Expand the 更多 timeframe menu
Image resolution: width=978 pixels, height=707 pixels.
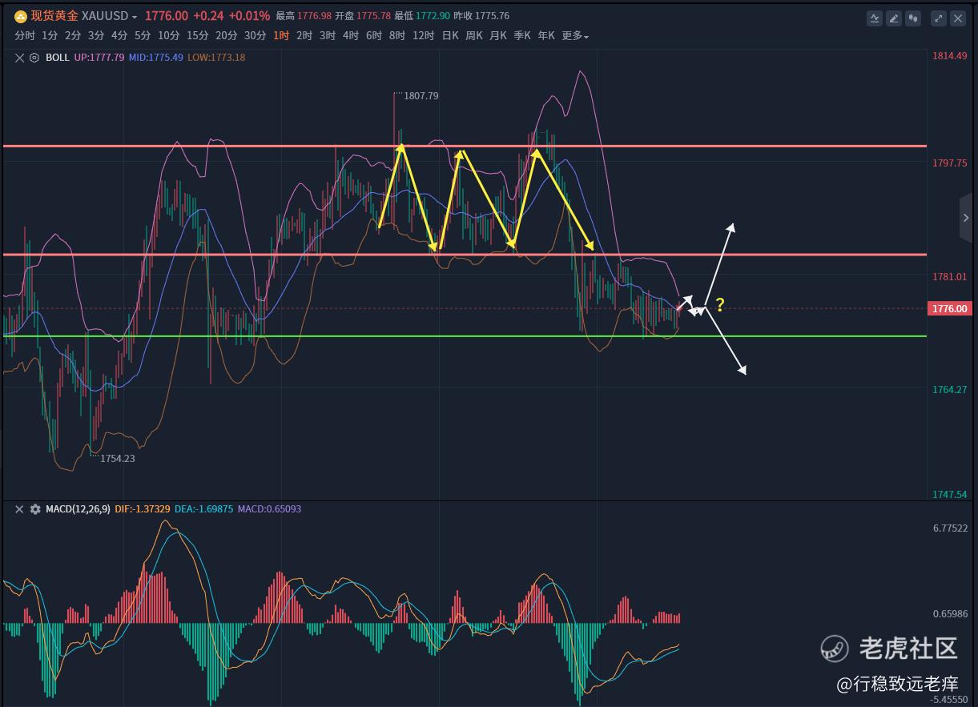pos(575,36)
